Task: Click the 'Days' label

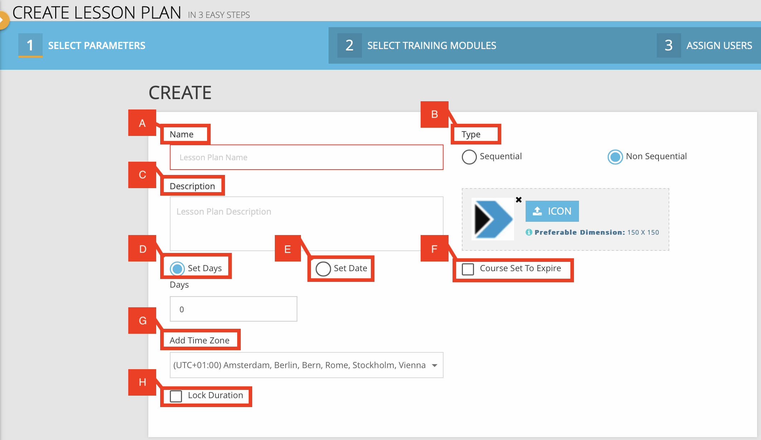Action: pyautogui.click(x=179, y=285)
